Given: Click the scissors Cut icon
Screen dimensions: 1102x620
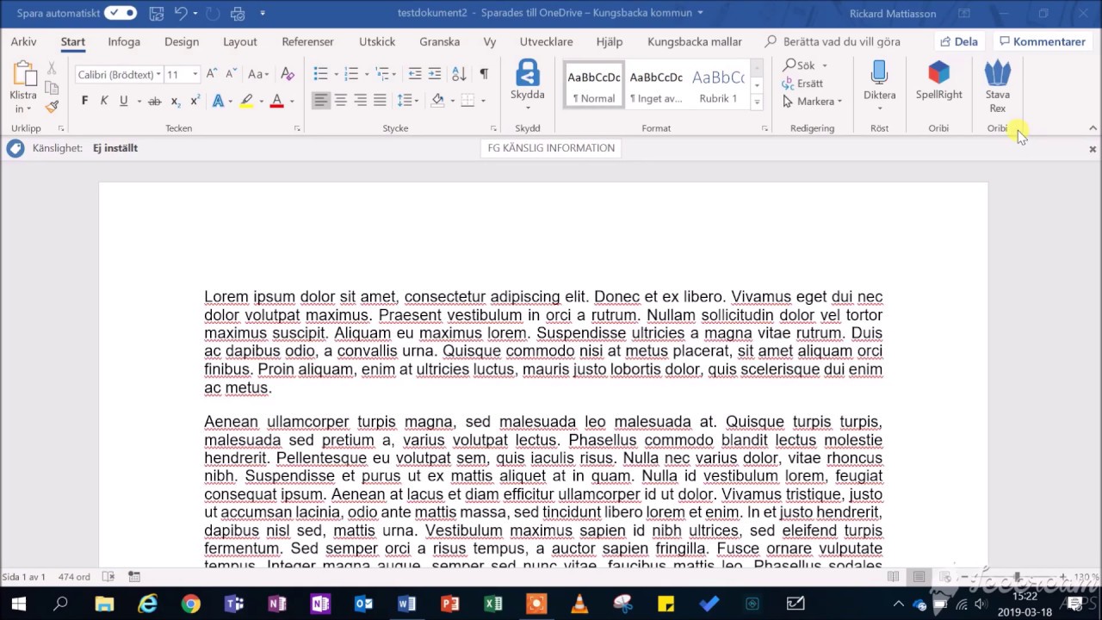Looking at the screenshot, I should tap(52, 68).
